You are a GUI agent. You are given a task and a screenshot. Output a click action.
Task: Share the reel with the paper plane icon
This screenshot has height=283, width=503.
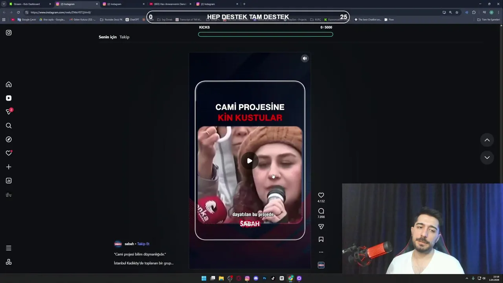321,227
